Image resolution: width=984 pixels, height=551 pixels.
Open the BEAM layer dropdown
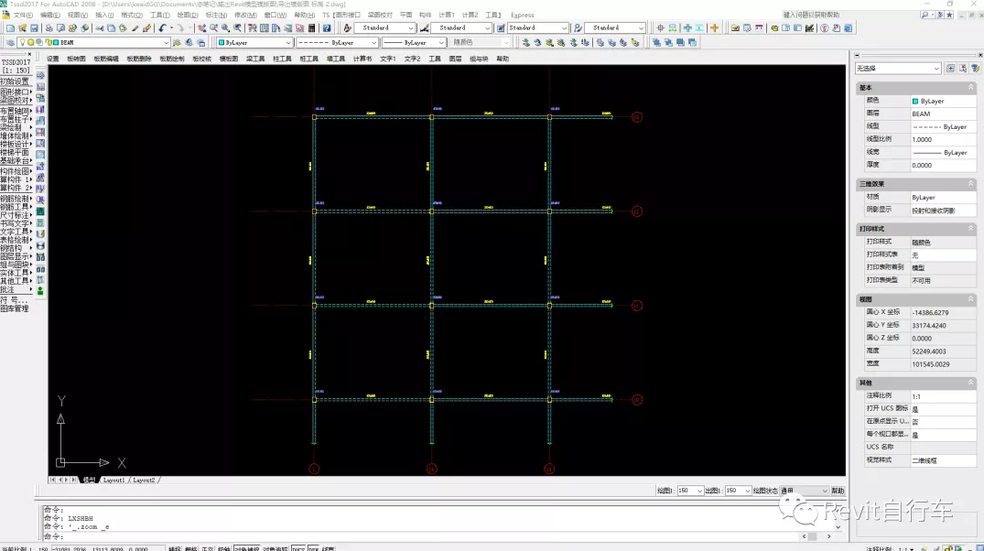(166, 43)
